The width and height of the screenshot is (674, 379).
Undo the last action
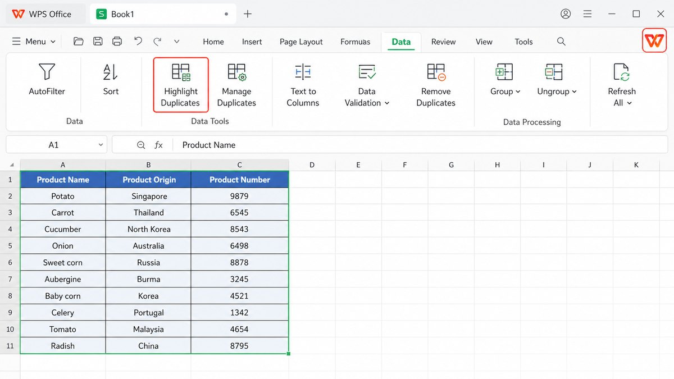[138, 42]
